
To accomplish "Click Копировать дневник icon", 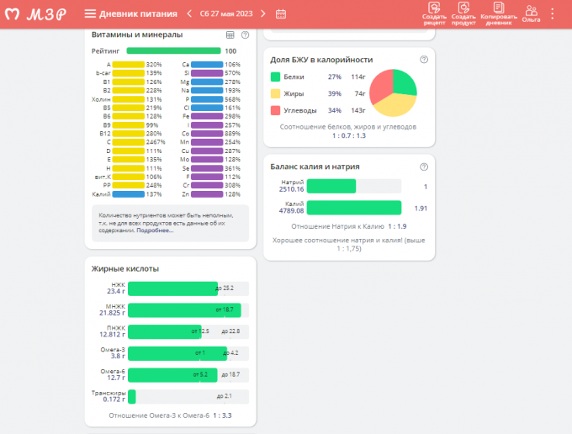I will (497, 13).
